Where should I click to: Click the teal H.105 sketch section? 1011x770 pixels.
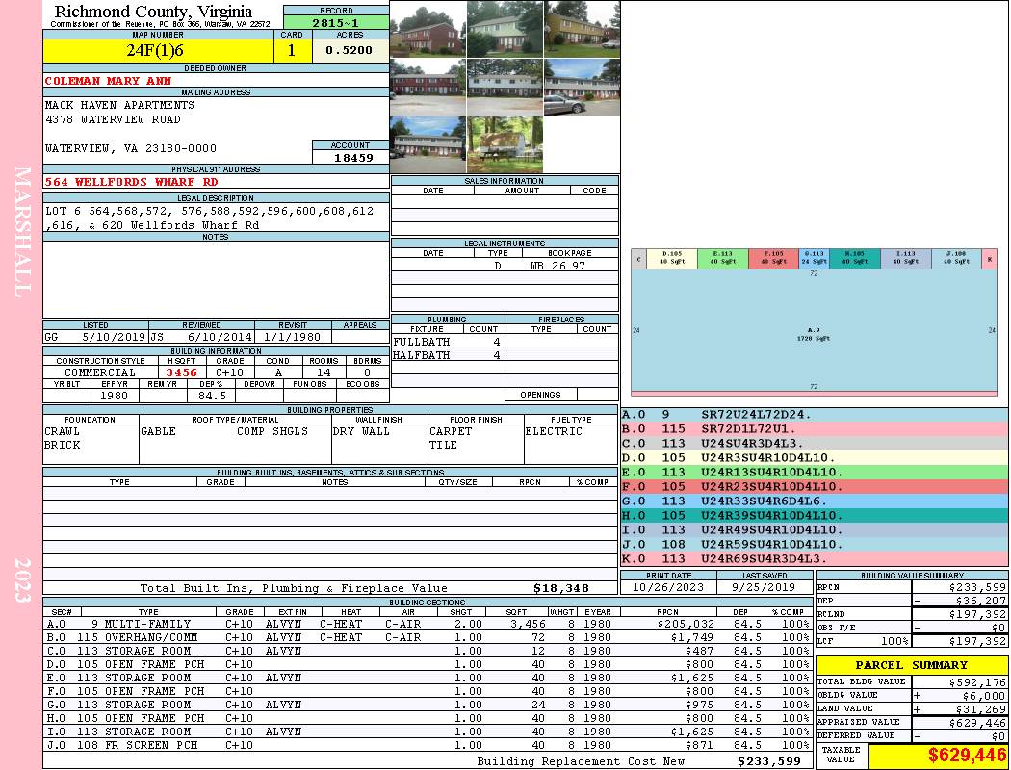click(x=854, y=258)
